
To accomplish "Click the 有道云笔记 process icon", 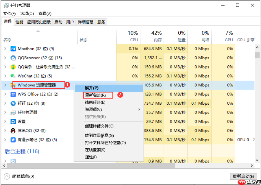I will [x=12, y=140].
